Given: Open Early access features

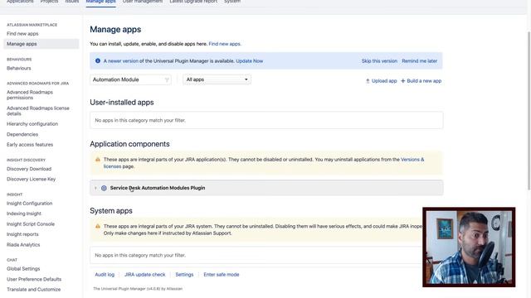Looking at the screenshot, I should pyautogui.click(x=30, y=145).
